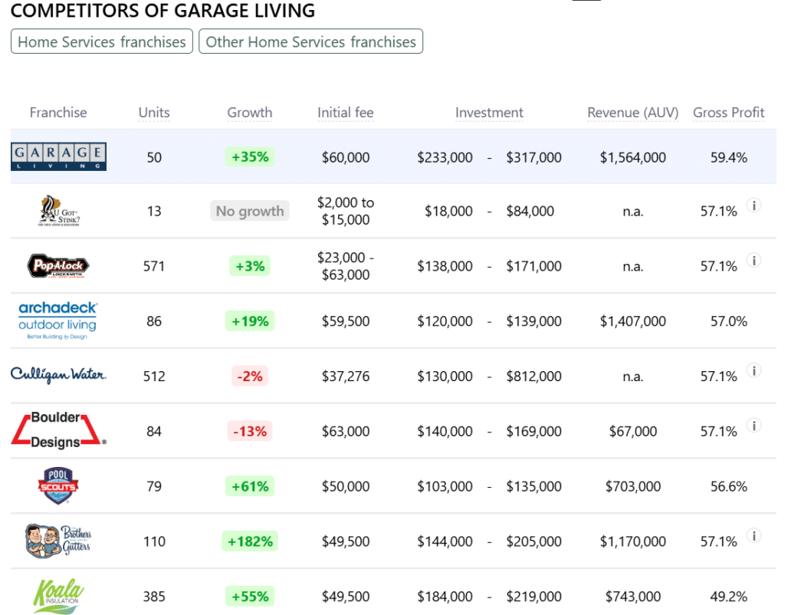Screen dimensions: 785x615
Task: Click the $67,000 revenue value
Action: point(632,431)
